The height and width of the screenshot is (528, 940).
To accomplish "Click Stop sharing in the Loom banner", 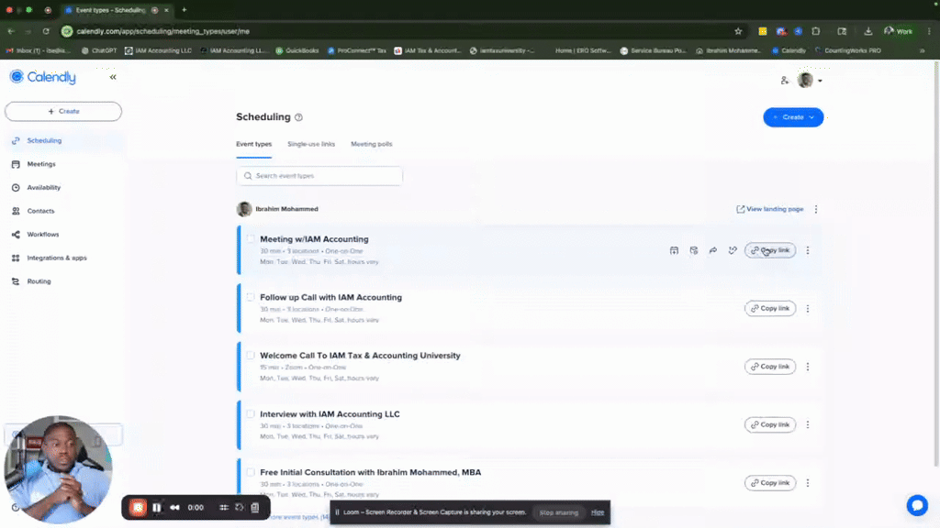I will (x=559, y=512).
